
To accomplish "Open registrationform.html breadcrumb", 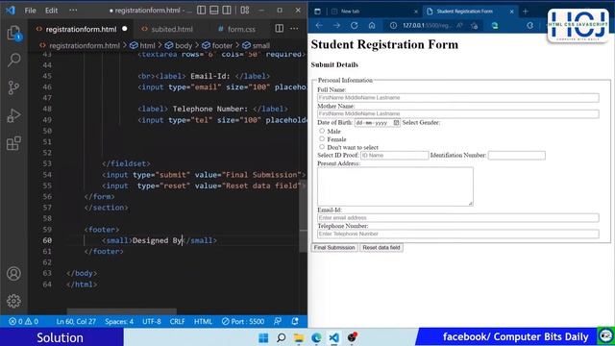I will coord(80,45).
